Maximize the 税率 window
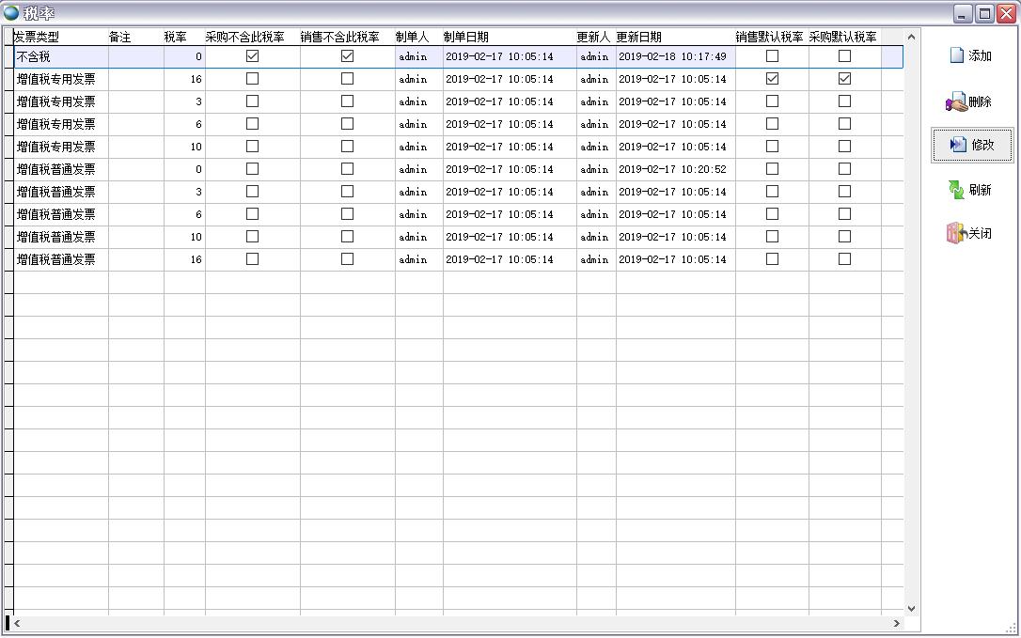1021x638 pixels. point(984,13)
